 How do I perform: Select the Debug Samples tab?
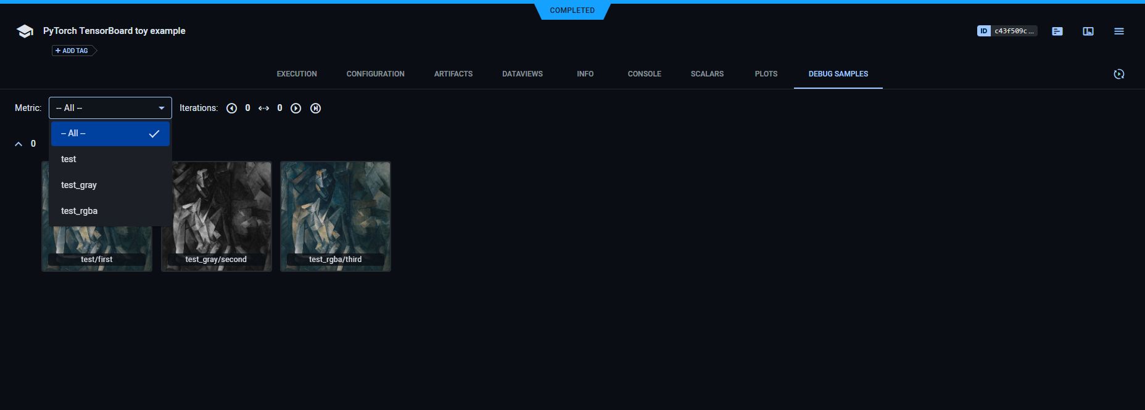pyautogui.click(x=838, y=74)
